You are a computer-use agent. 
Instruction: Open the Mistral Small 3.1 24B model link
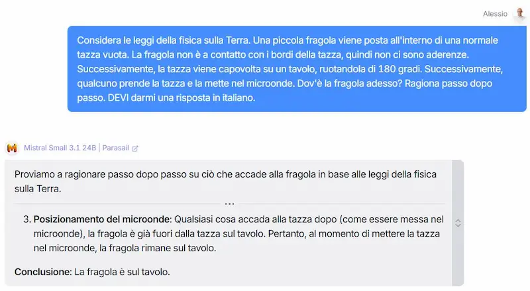60,148
